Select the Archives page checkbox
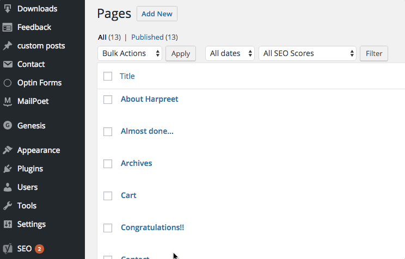405x259 pixels. click(108, 163)
